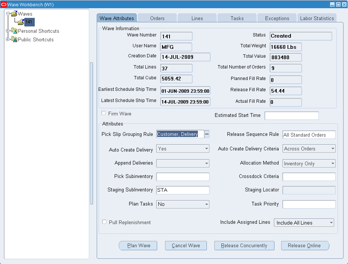Screen dimensions: 348x264
Task: Click the Staging Locator field
Action: tap(309, 190)
